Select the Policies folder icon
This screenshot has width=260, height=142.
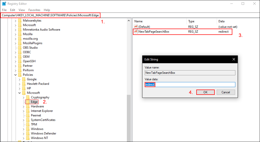pos(20,75)
